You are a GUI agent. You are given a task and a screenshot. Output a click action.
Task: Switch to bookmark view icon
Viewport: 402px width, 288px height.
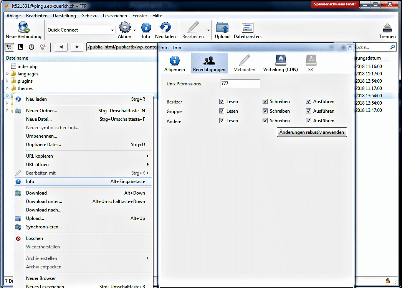coord(20,47)
